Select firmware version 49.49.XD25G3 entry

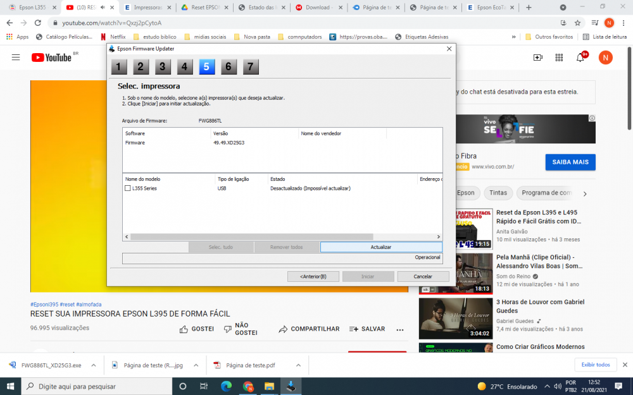pos(229,143)
